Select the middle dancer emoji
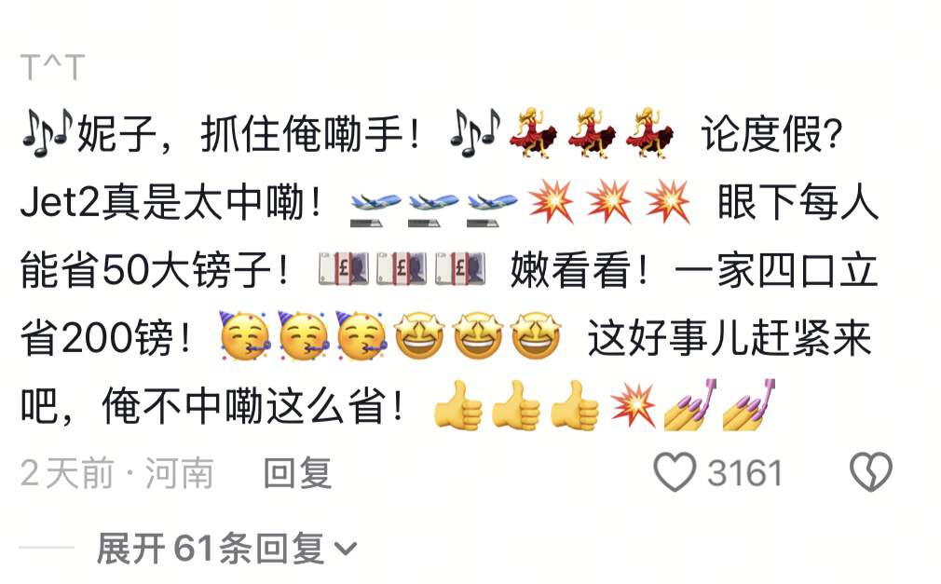 [x=592, y=133]
